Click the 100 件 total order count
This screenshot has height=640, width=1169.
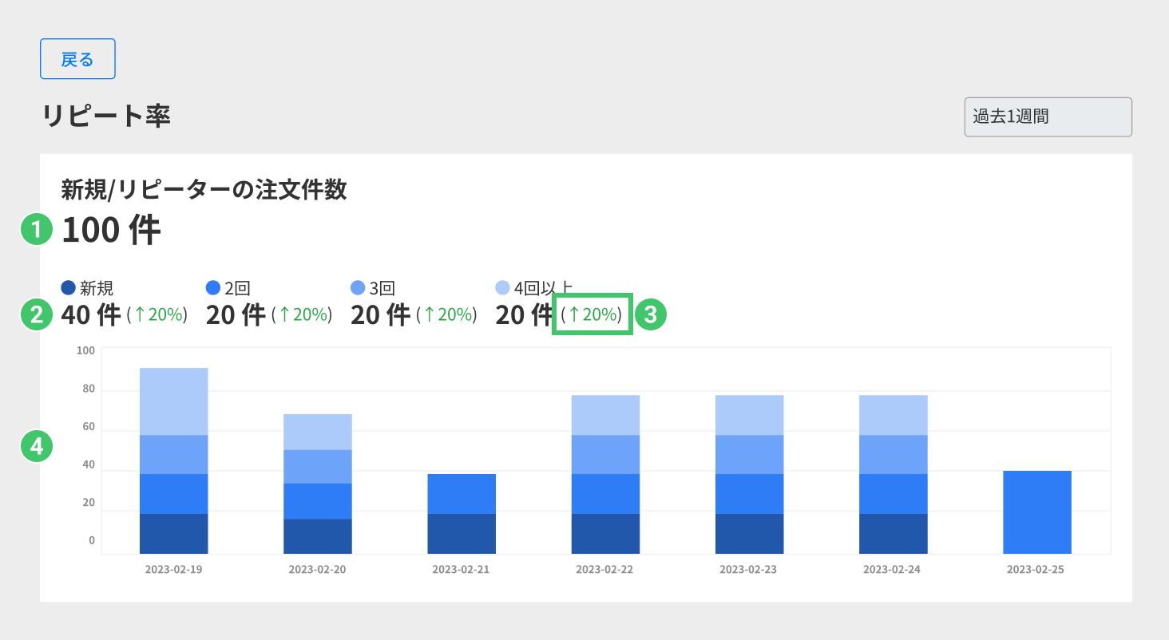click(111, 231)
